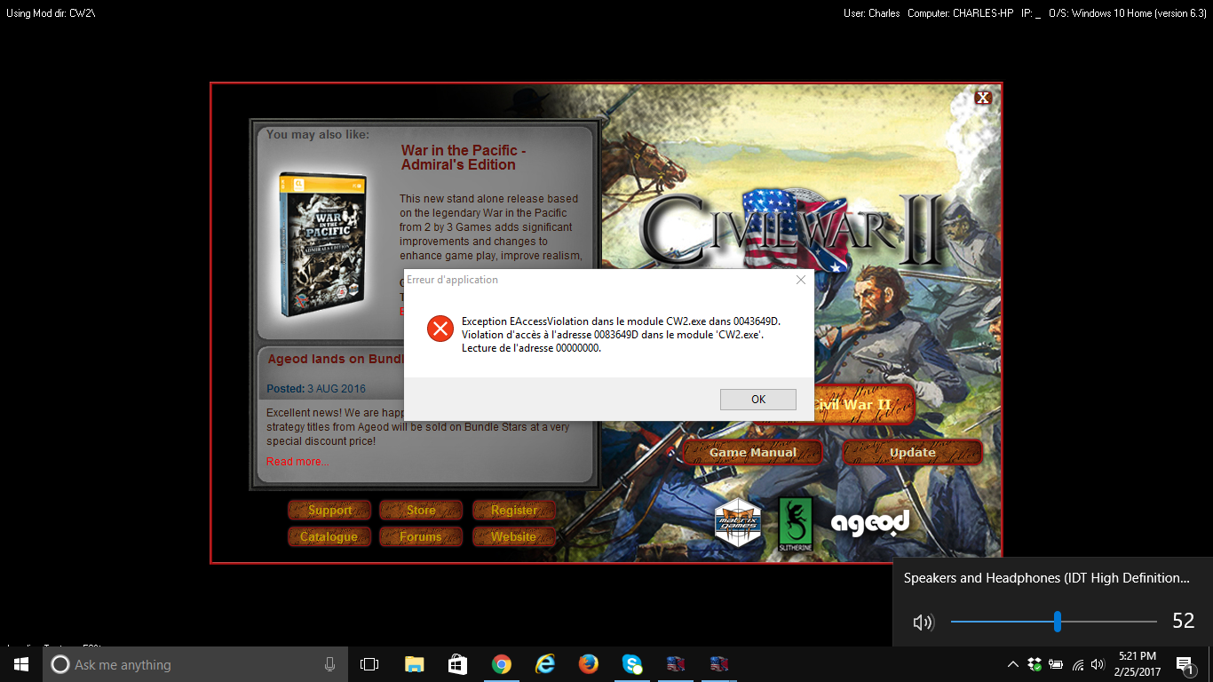The width and height of the screenshot is (1213, 682).
Task: Open the Store button
Action: pos(421,510)
